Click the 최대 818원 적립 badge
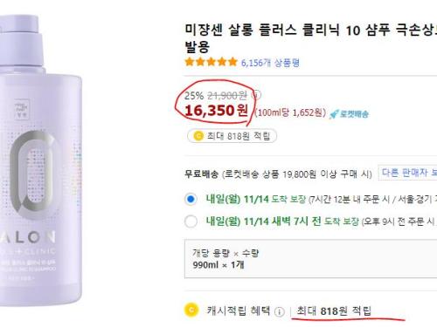The image size is (437, 327). tap(232, 136)
